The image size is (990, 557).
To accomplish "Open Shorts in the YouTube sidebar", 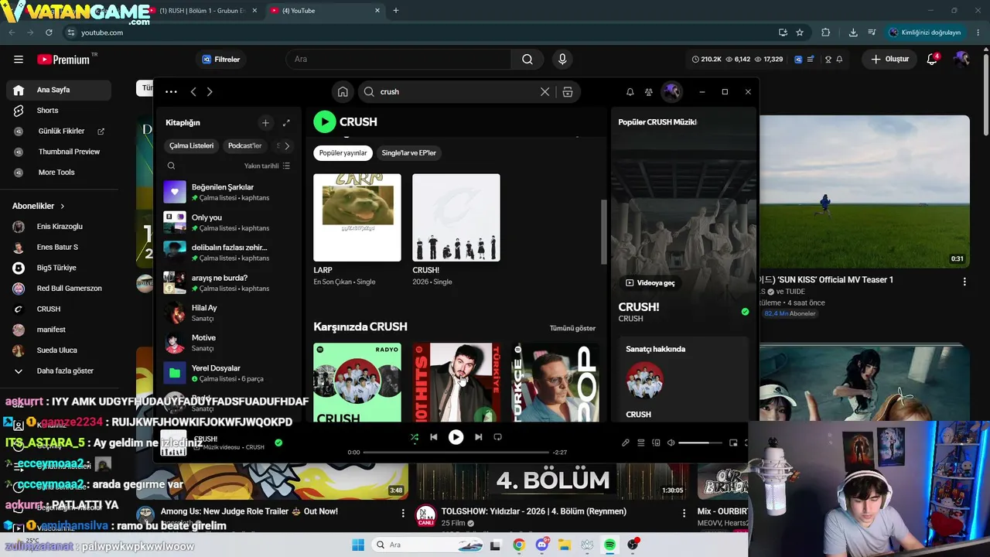I will click(x=59, y=111).
